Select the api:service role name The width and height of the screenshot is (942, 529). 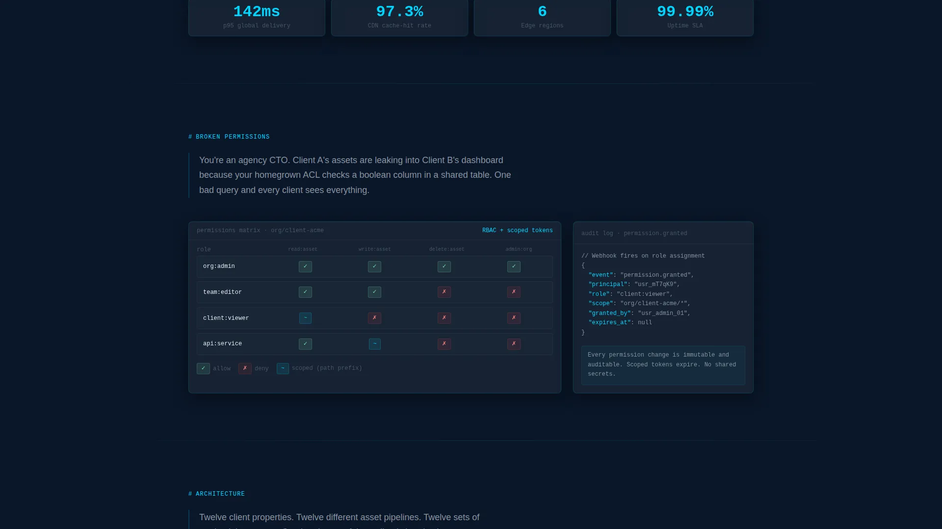point(222,344)
